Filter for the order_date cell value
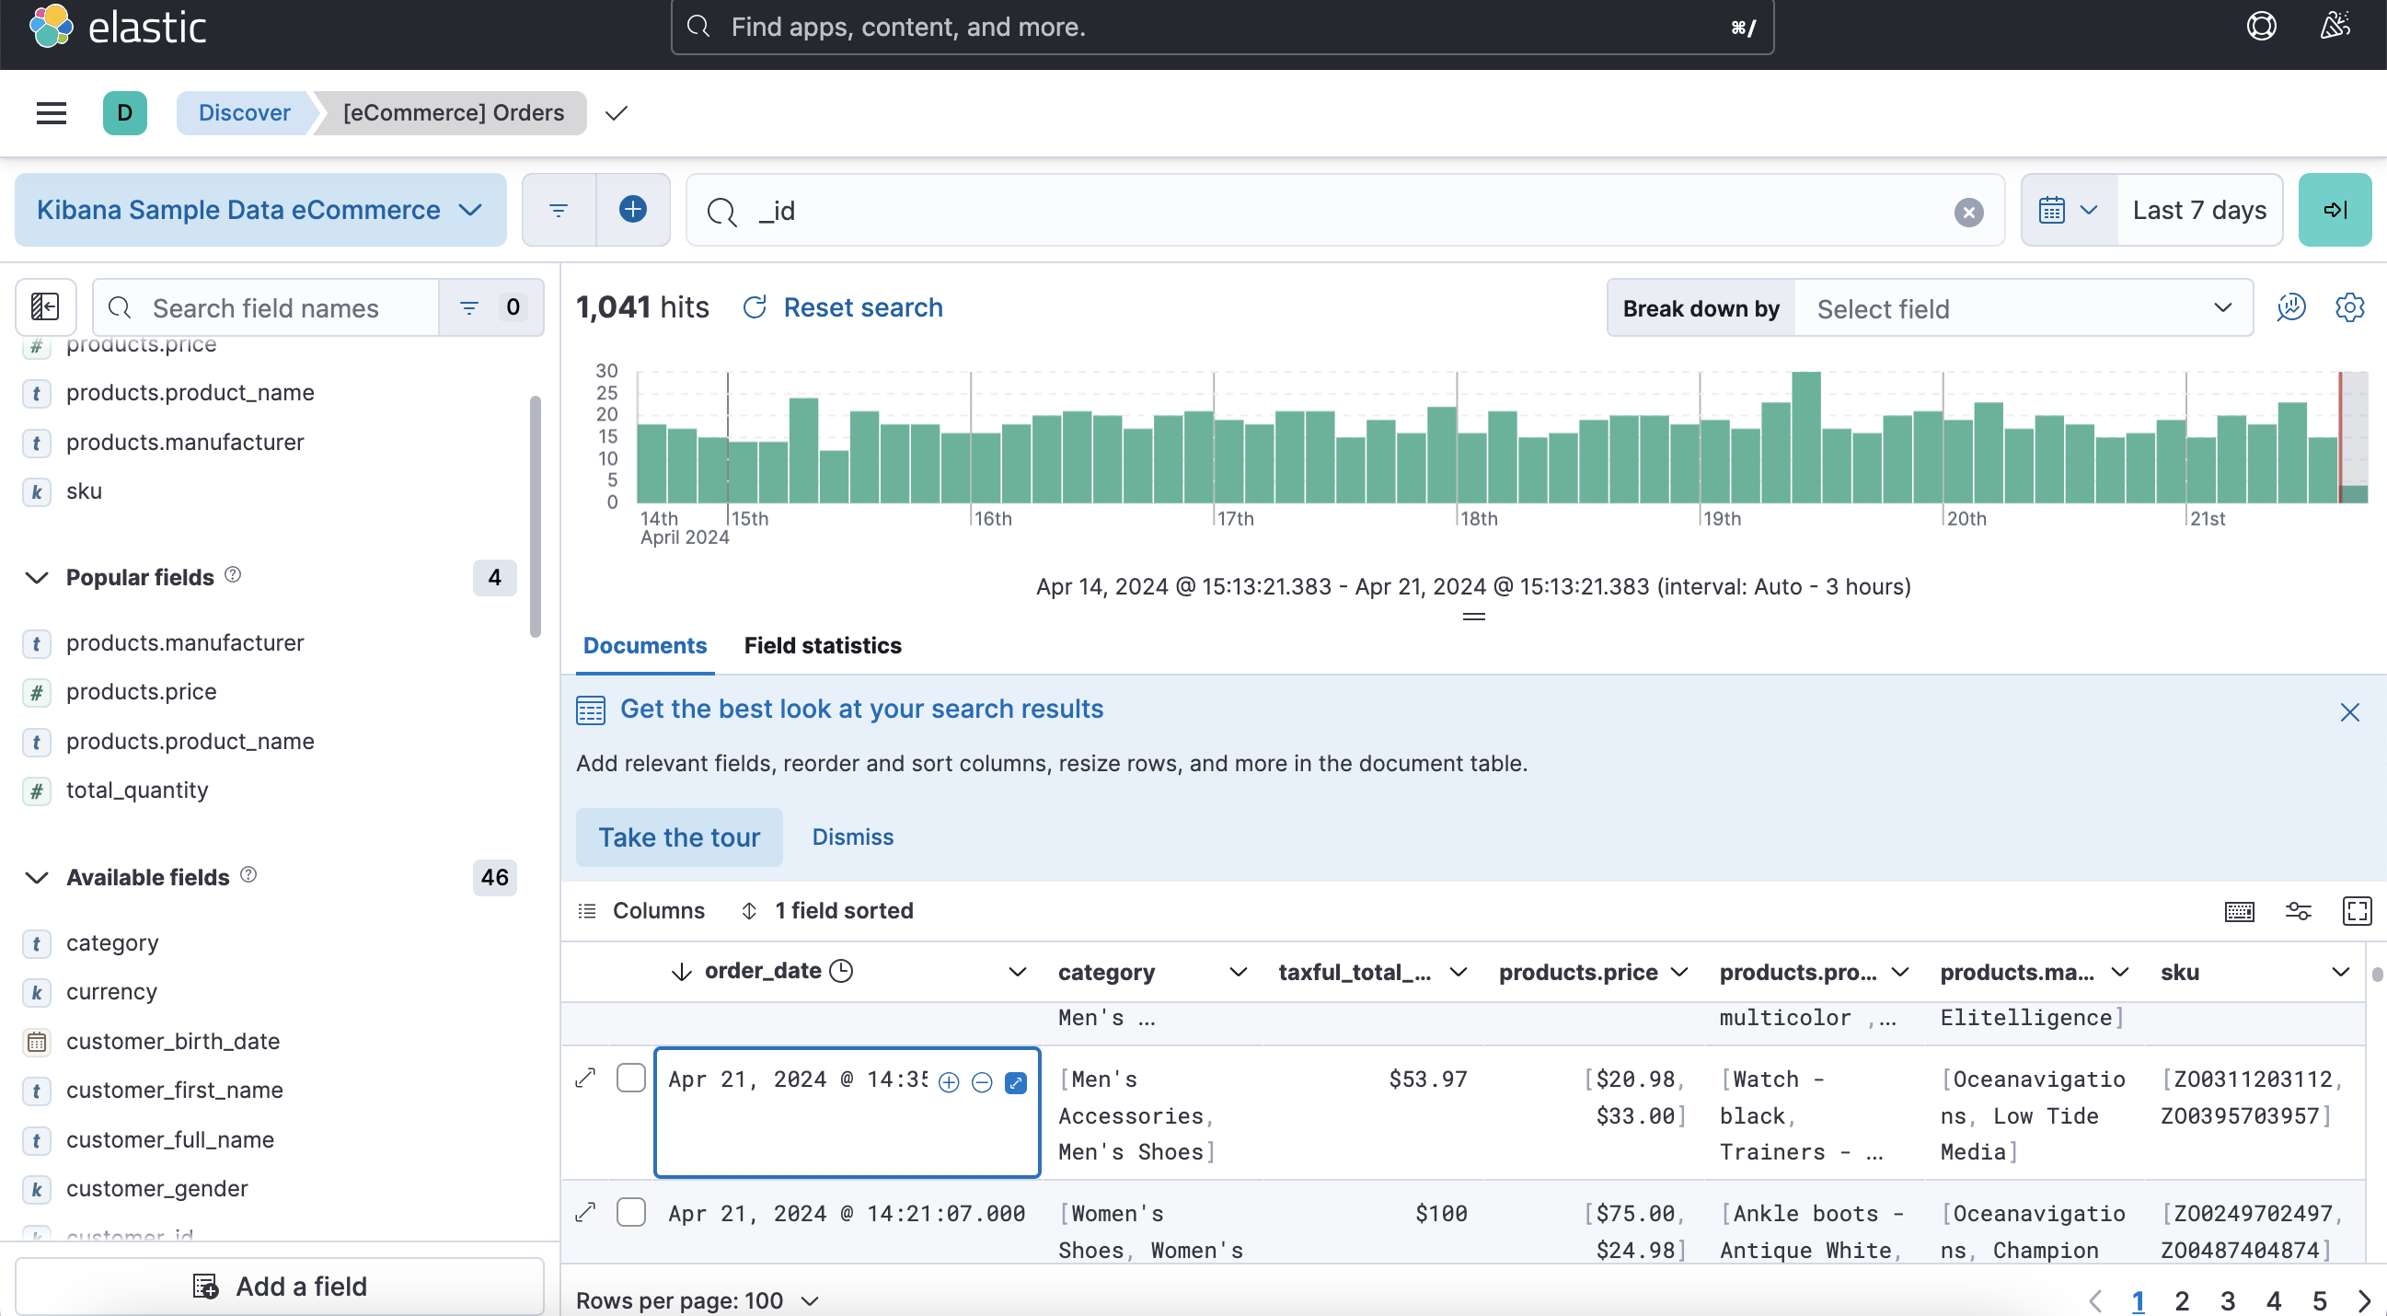Screen dimensions: 2387x1316 [x=949, y=1081]
